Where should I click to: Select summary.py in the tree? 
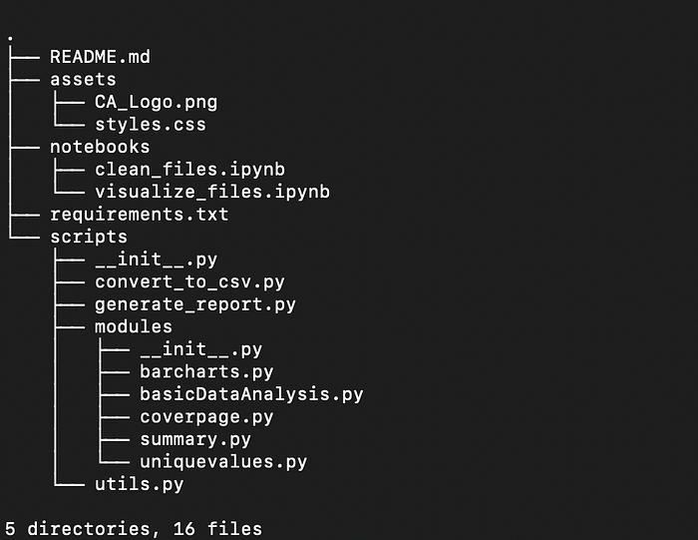195,439
